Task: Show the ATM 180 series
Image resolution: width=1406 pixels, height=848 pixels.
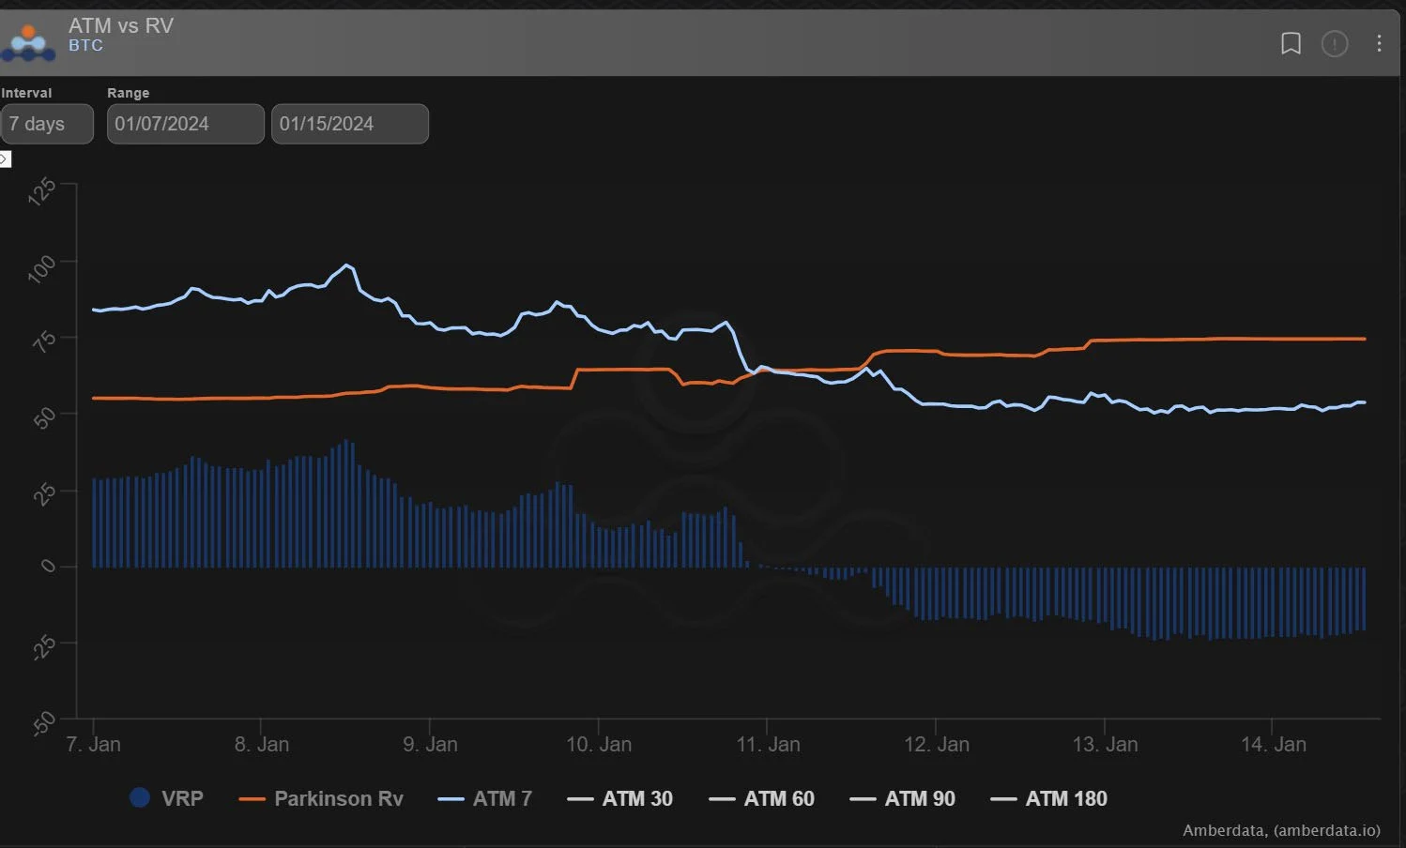Action: [x=1049, y=798]
